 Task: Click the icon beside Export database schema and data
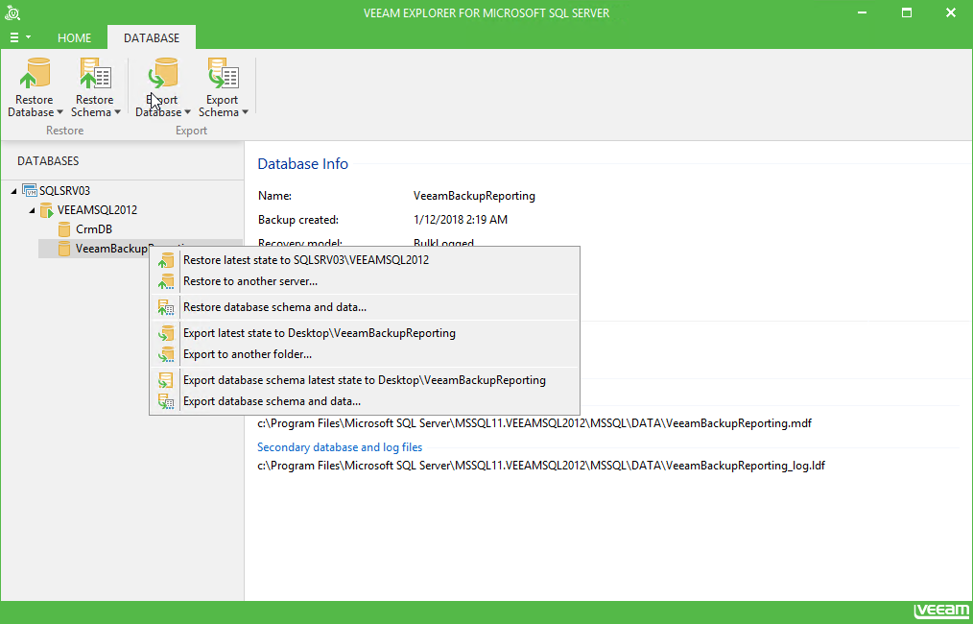coord(166,401)
